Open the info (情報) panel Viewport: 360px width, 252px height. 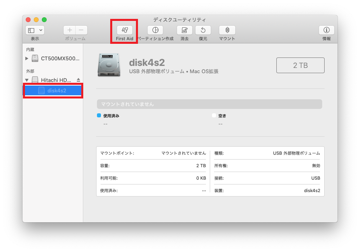point(326,30)
